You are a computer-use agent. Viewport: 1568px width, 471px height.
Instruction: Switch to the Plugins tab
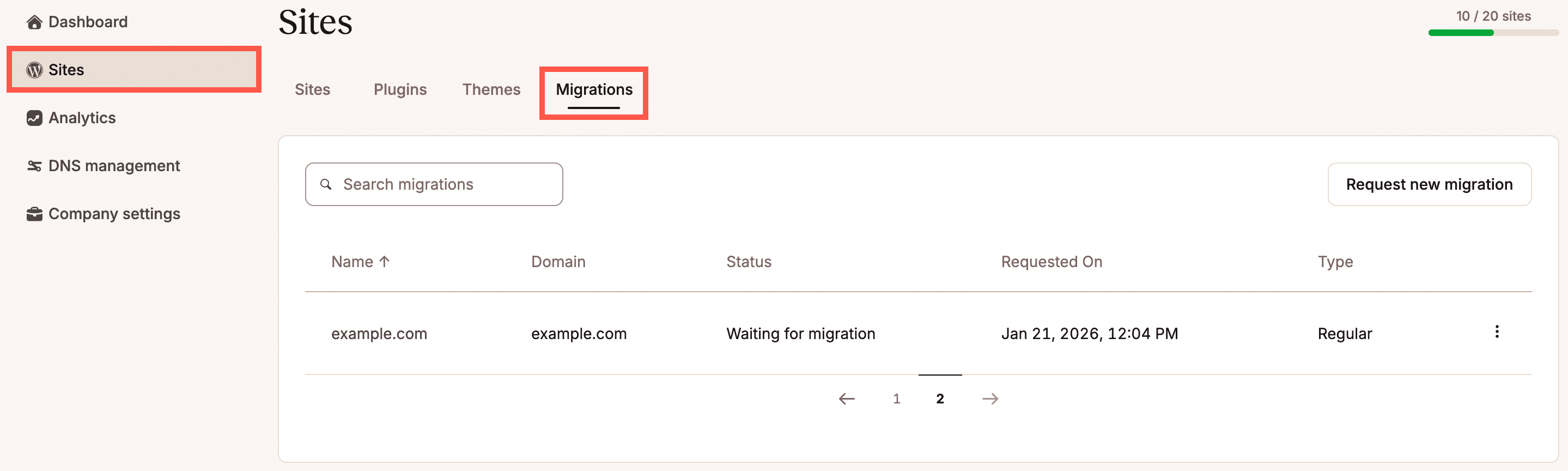point(400,89)
